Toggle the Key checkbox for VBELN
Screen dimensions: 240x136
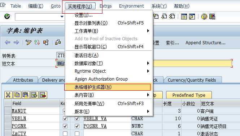pyautogui.click(x=65, y=118)
